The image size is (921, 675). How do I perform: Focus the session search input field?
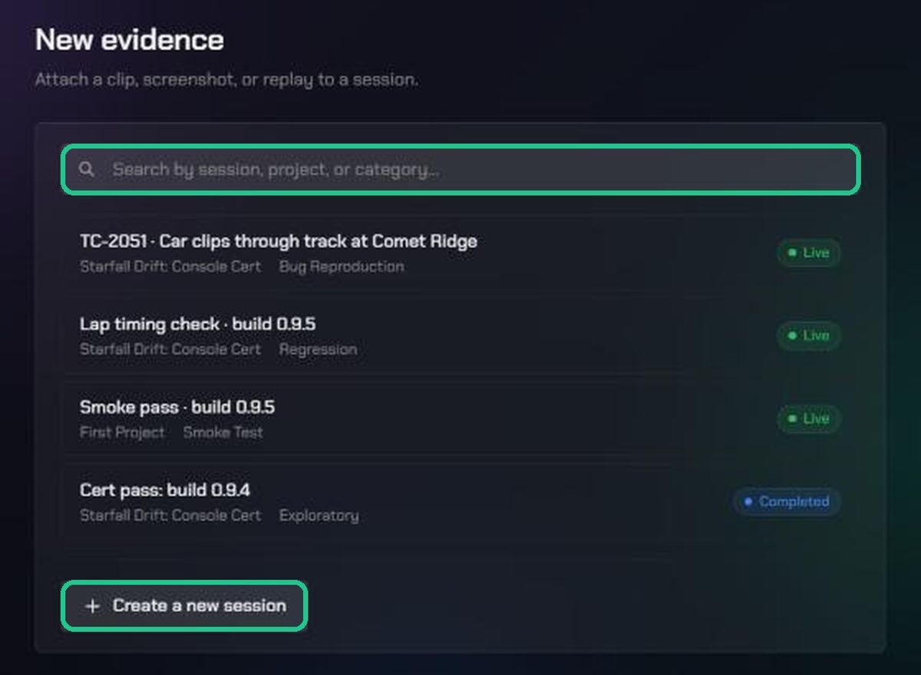point(460,169)
